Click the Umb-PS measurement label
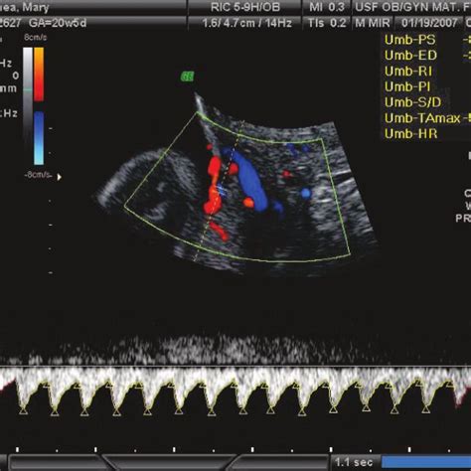Viewport: 471px width, 471px height. point(410,40)
